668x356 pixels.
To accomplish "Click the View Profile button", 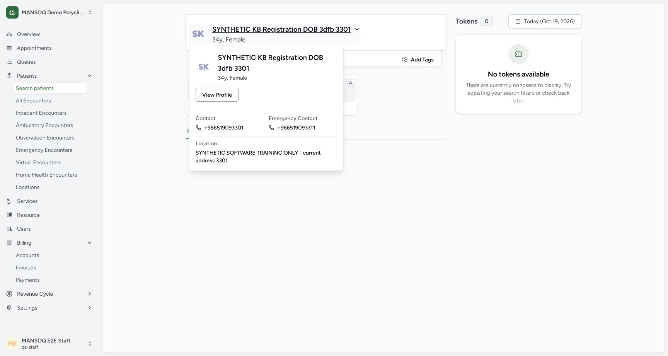I will (x=217, y=95).
